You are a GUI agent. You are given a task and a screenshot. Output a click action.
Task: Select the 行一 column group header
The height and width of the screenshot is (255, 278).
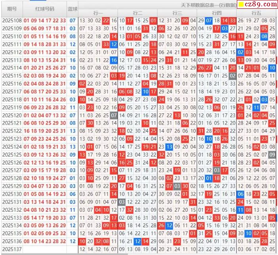click(x=98, y=13)
